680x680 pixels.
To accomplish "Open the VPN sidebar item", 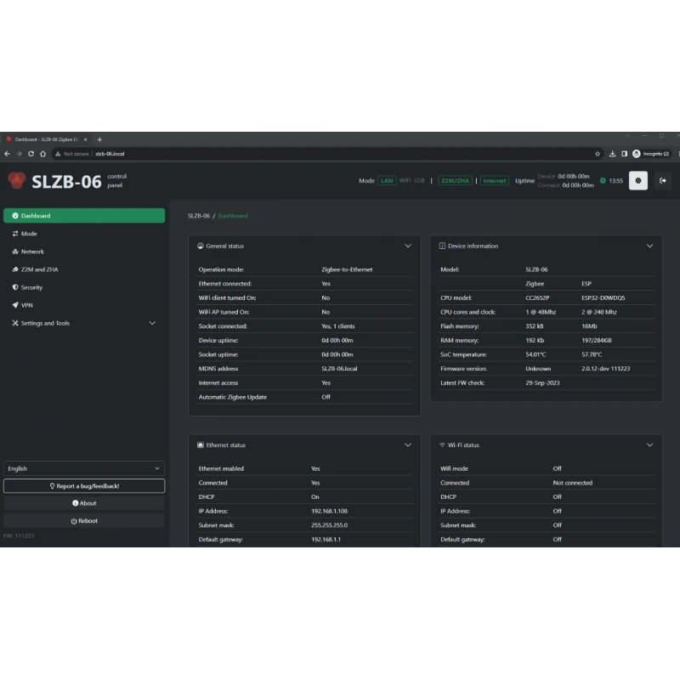I will pos(26,305).
